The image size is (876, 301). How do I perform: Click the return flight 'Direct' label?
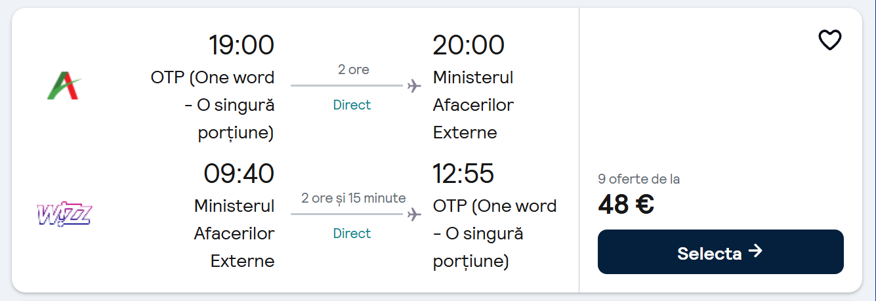click(x=352, y=233)
